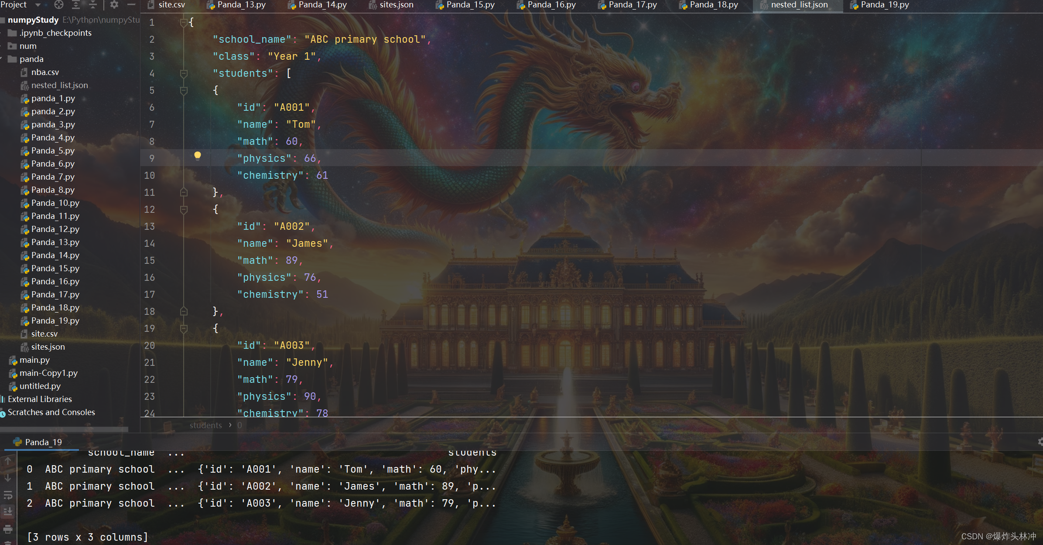Click the print icon in Run panel
Viewport: 1043px width, 545px height.
point(8,529)
